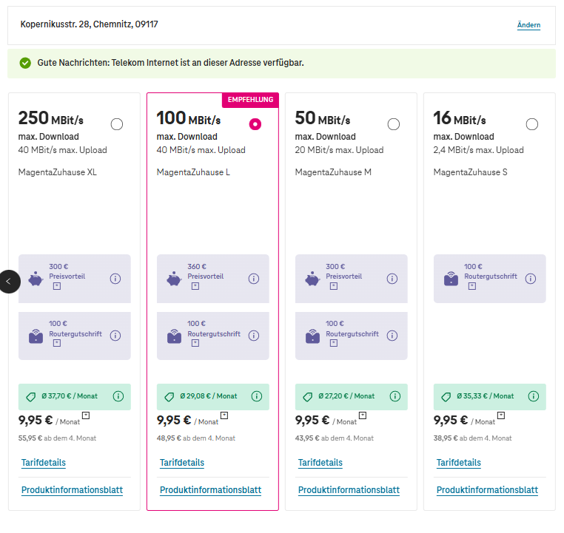The height and width of the screenshot is (533, 564).
Task: Click '38,95 € ab dem 4. Monat' text
Action: [473, 438]
